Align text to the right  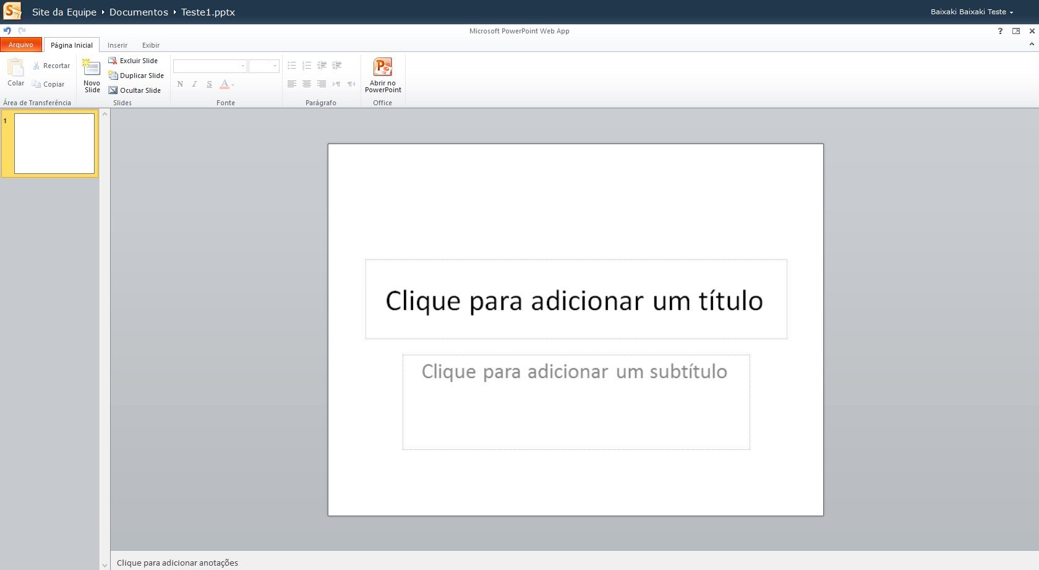[x=322, y=84]
